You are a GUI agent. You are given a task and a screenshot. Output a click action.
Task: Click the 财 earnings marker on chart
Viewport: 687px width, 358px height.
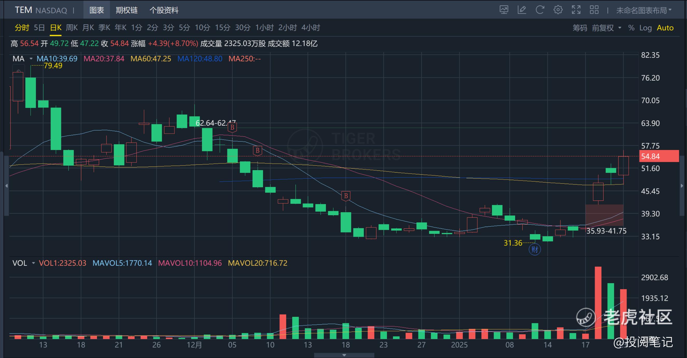535,249
